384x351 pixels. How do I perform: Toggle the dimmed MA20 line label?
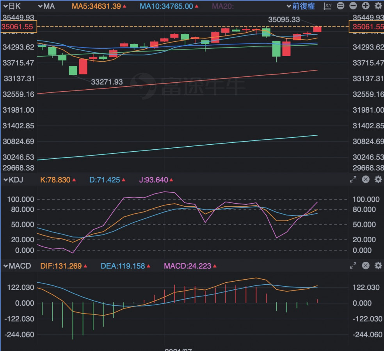click(x=223, y=6)
